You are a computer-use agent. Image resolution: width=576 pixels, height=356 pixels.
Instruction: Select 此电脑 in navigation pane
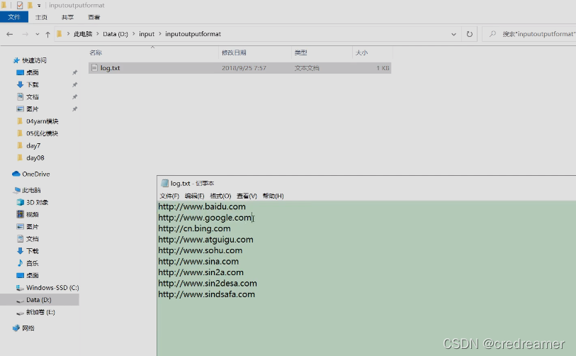click(x=31, y=190)
